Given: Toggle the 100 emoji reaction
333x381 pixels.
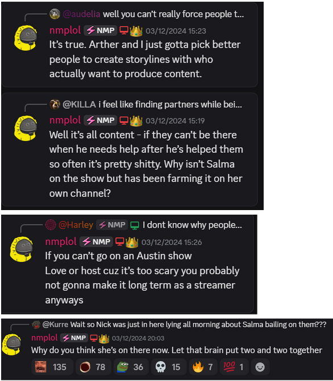Looking at the screenshot, I should (x=234, y=367).
